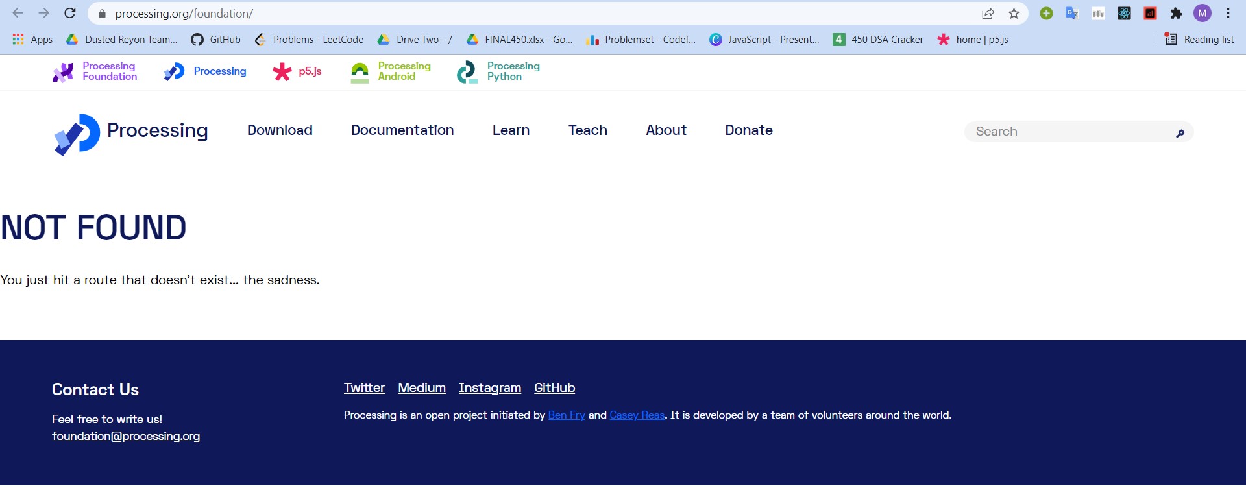Image resolution: width=1246 pixels, height=488 pixels.
Task: Open the Drive Two bookmark
Action: point(415,40)
